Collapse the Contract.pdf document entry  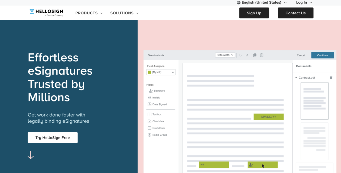[x=296, y=77]
